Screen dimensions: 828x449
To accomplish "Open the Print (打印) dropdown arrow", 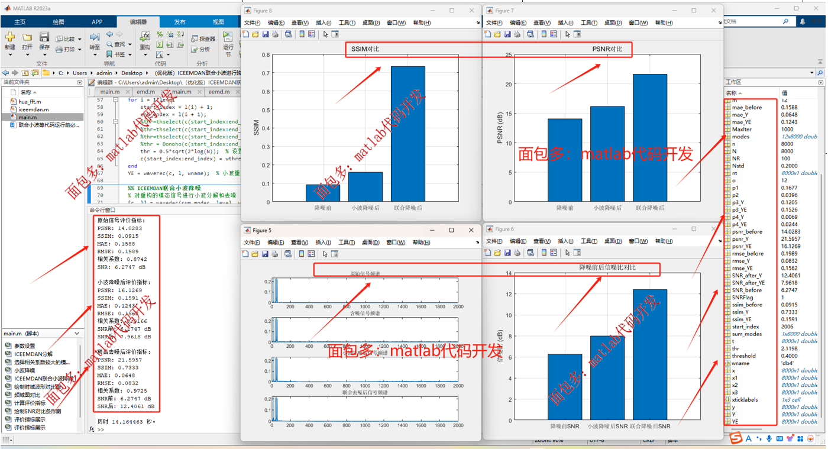I will tap(80, 50).
